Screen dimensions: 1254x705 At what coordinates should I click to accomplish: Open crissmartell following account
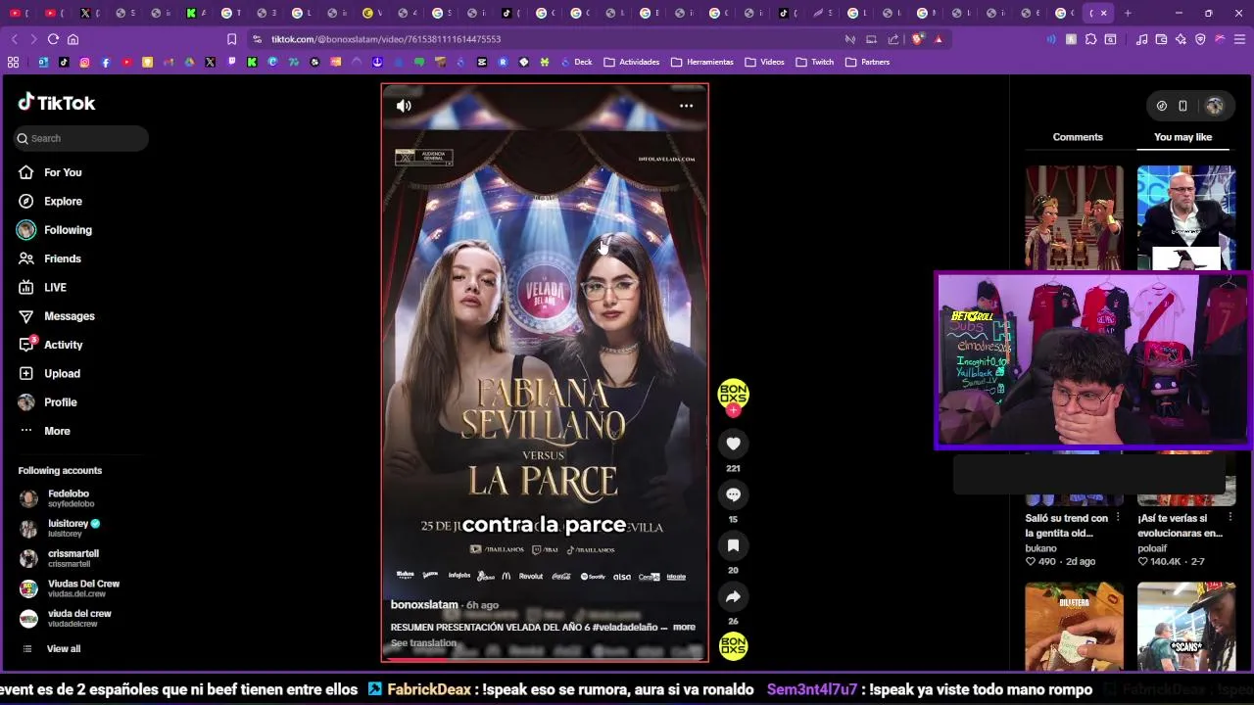click(59, 558)
